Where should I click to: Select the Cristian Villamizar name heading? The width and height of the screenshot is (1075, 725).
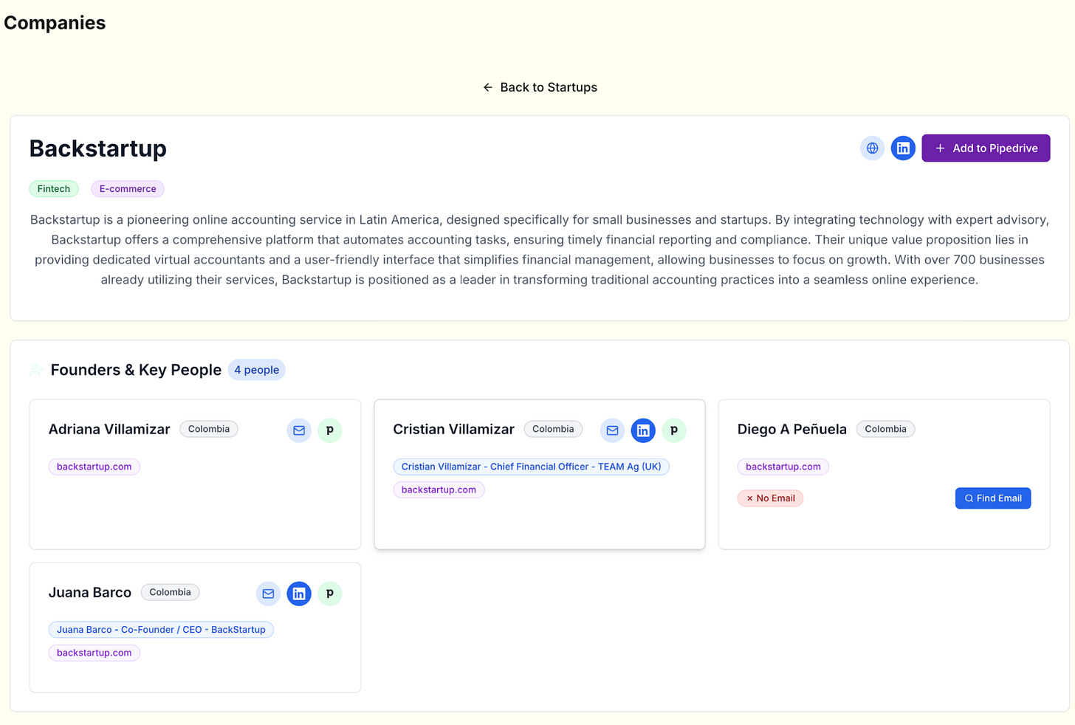453,430
